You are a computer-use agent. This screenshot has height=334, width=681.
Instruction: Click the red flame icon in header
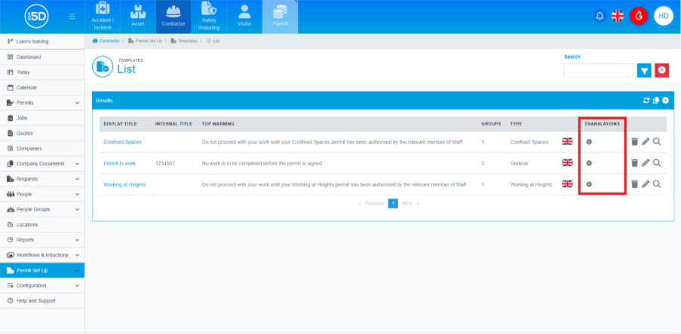tap(638, 16)
